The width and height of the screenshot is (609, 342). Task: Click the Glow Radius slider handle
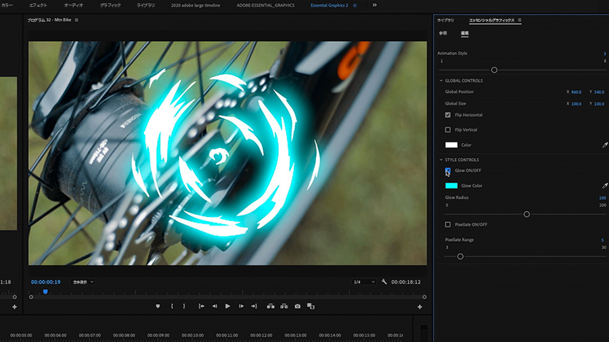pyautogui.click(x=526, y=214)
